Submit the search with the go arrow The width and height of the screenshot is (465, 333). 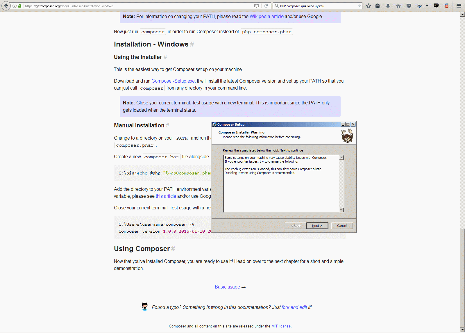click(359, 6)
